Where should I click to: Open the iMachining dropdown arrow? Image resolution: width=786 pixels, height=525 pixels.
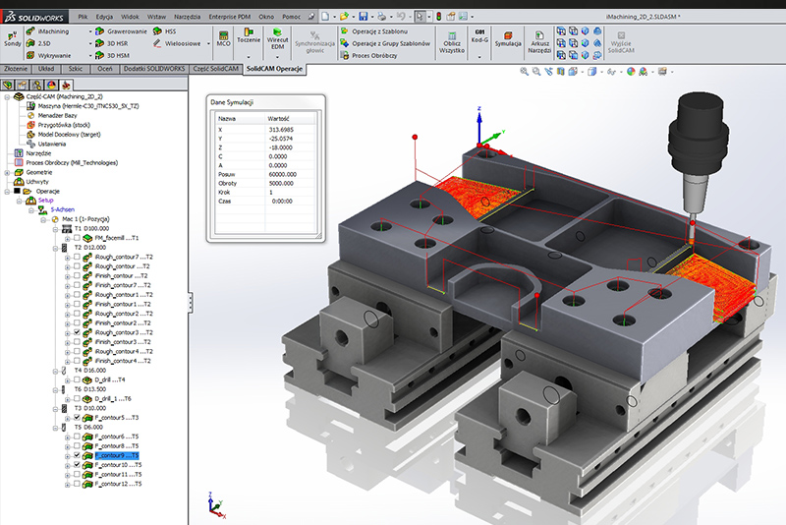90,31
